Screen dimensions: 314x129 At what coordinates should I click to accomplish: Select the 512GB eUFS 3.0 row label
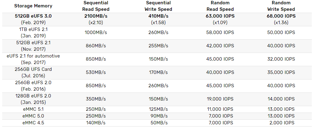[x=33, y=19]
